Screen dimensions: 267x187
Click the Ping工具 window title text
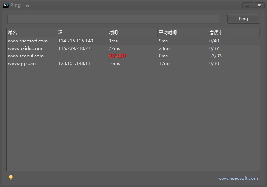[20, 5]
